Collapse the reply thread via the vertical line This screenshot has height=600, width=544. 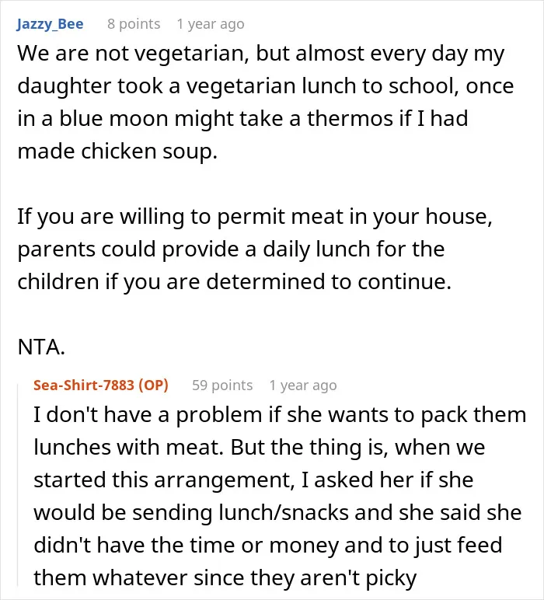[x=18, y=485]
